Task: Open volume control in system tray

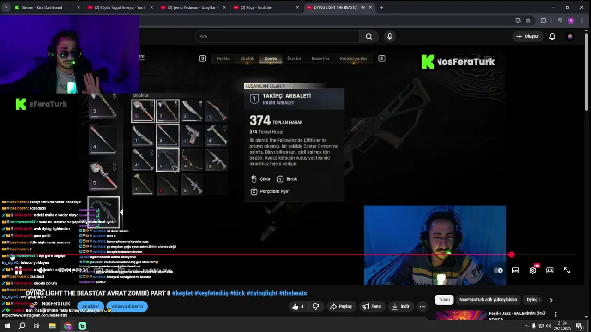Action: (x=548, y=326)
